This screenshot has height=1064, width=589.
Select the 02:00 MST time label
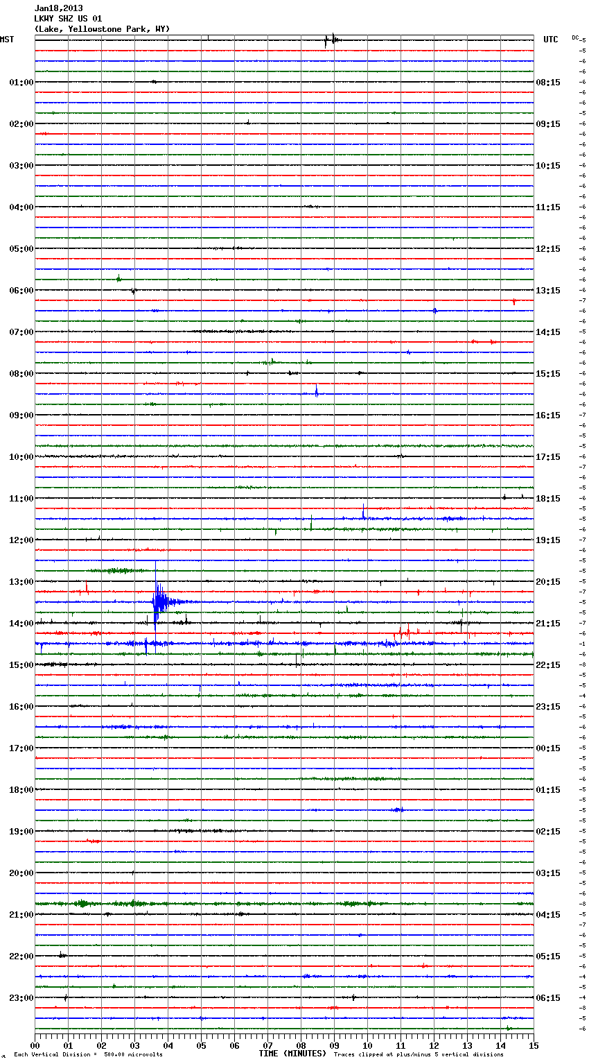tap(21, 124)
